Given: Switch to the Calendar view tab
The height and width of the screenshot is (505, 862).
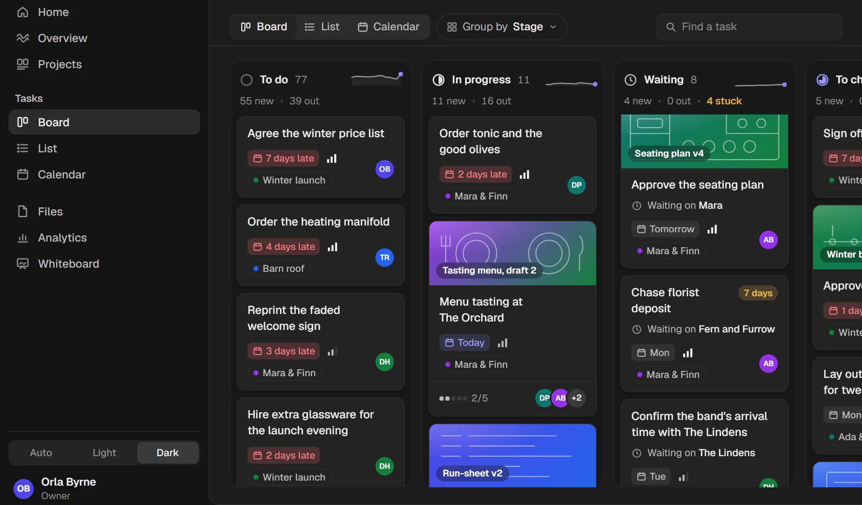Looking at the screenshot, I should 388,27.
